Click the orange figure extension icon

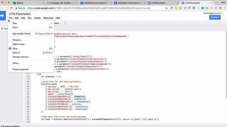(x=220, y=8)
